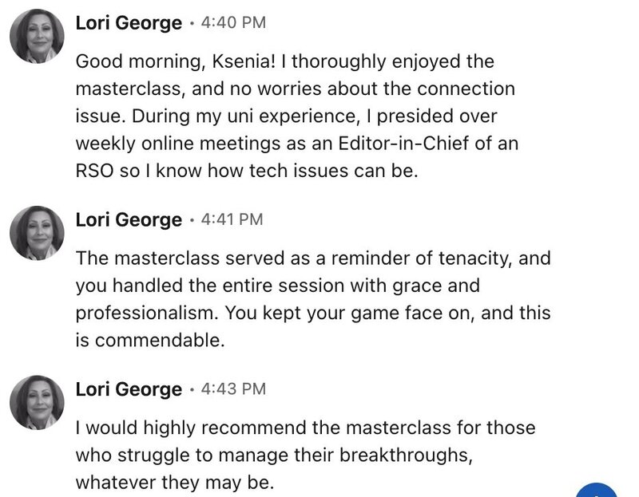Click the line 'whatever they may be.'

click(x=175, y=483)
